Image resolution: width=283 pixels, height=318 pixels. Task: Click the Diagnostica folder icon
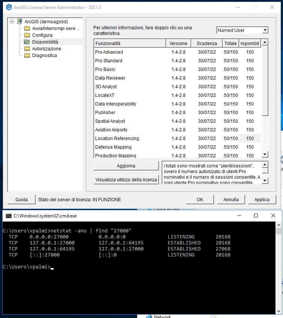point(27,55)
